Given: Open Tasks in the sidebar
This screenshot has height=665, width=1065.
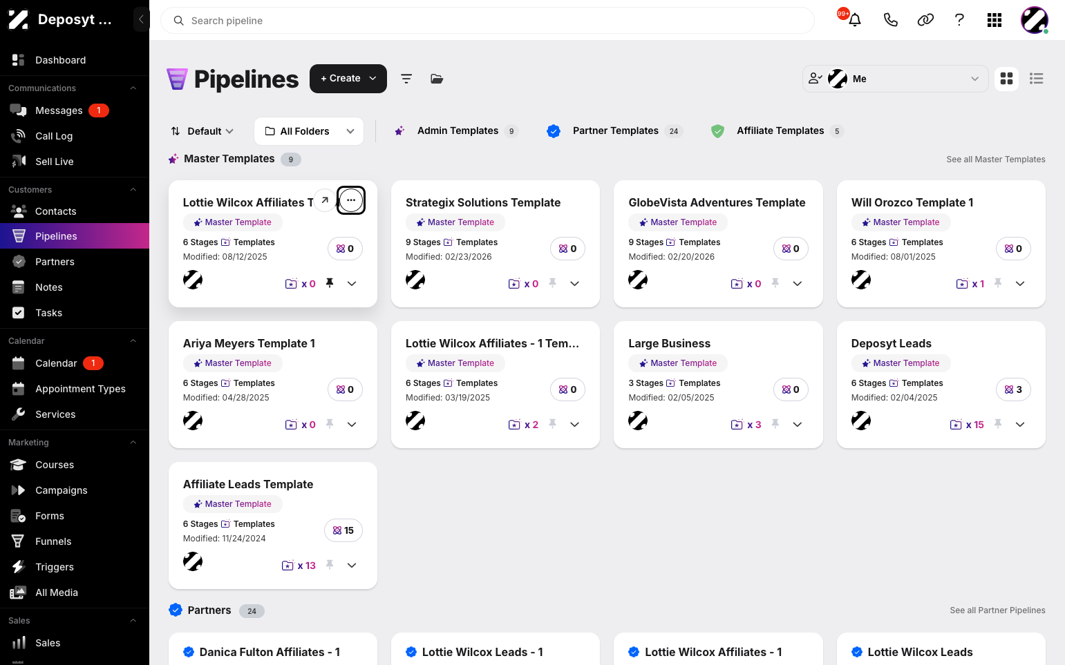Looking at the screenshot, I should 75,313.
